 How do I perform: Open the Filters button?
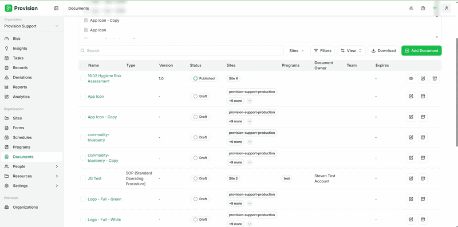point(322,50)
